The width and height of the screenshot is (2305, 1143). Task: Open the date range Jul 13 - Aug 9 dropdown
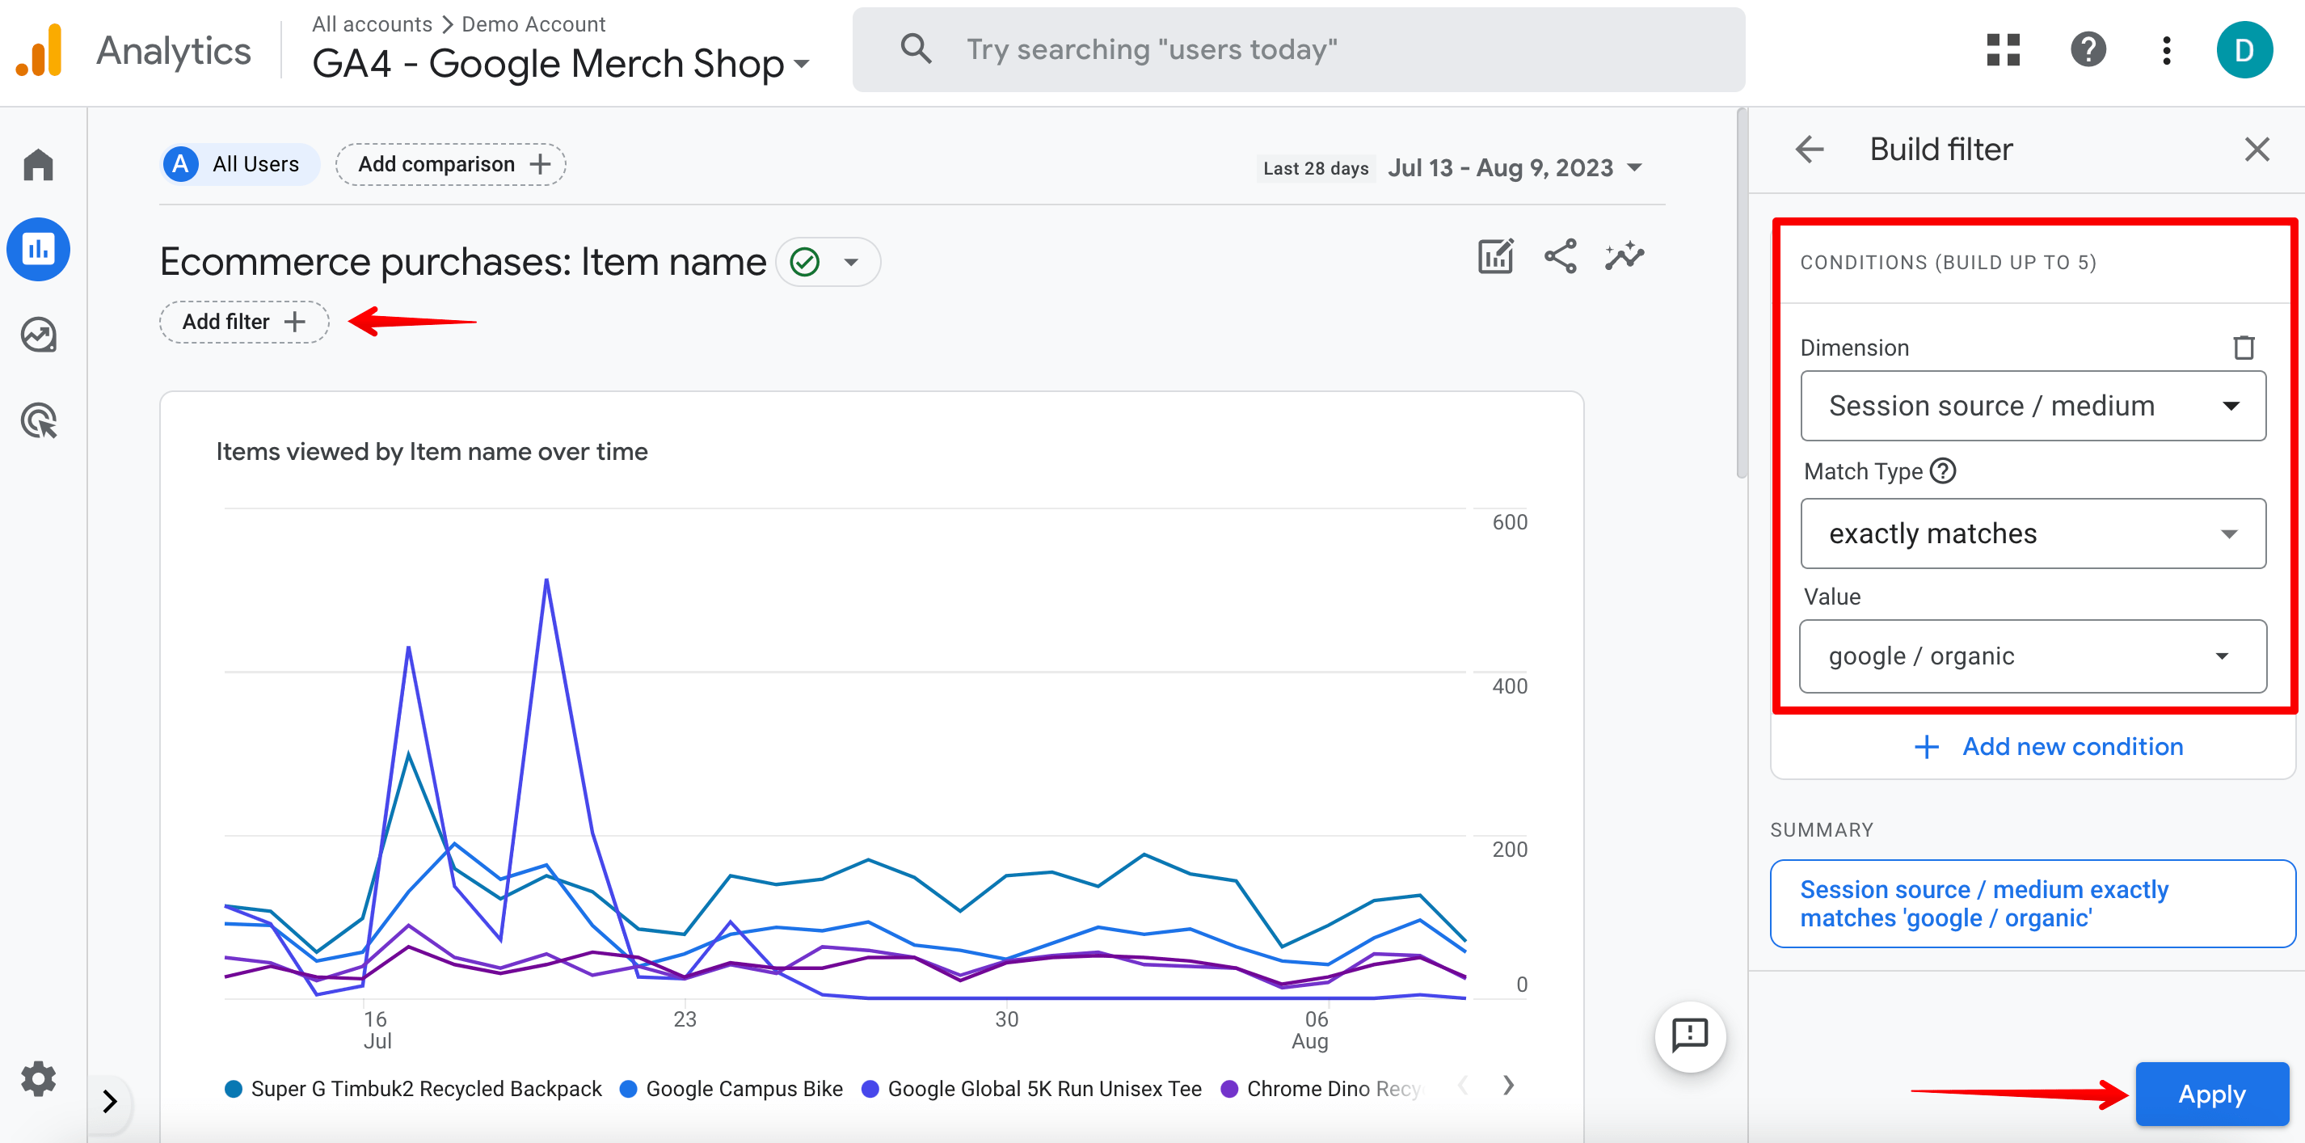[1515, 167]
